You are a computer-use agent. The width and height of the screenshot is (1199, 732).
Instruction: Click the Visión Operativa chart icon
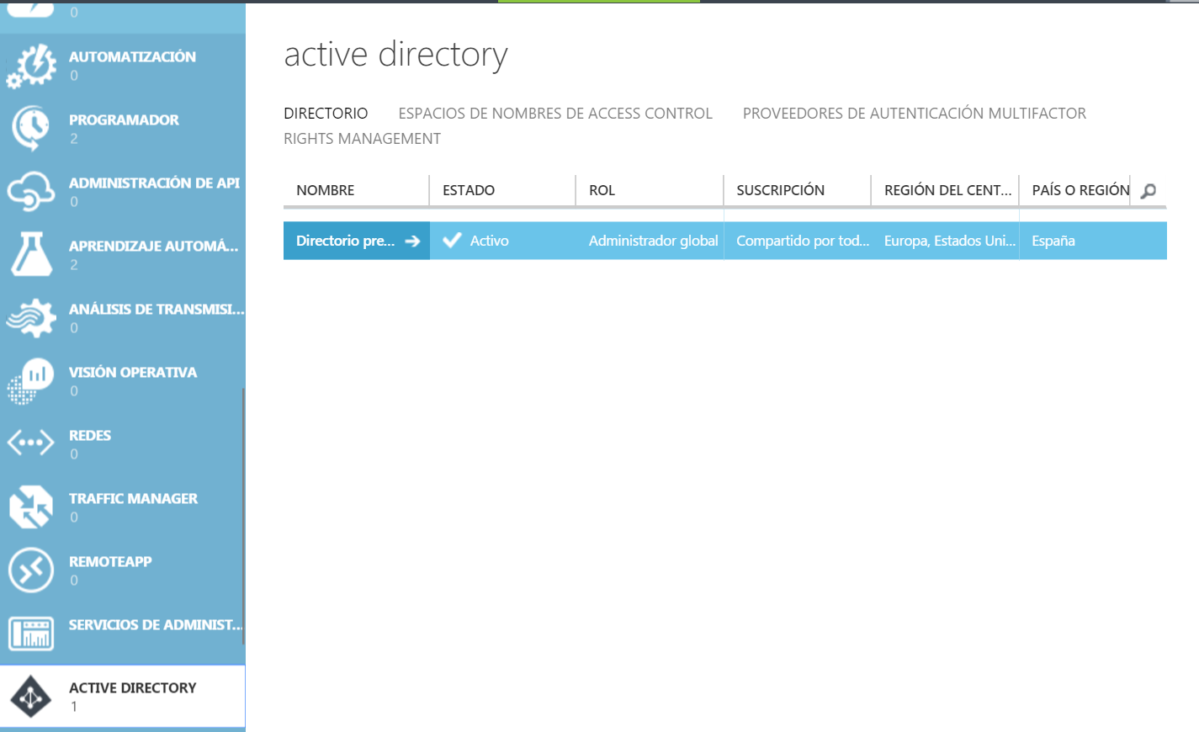pos(31,381)
